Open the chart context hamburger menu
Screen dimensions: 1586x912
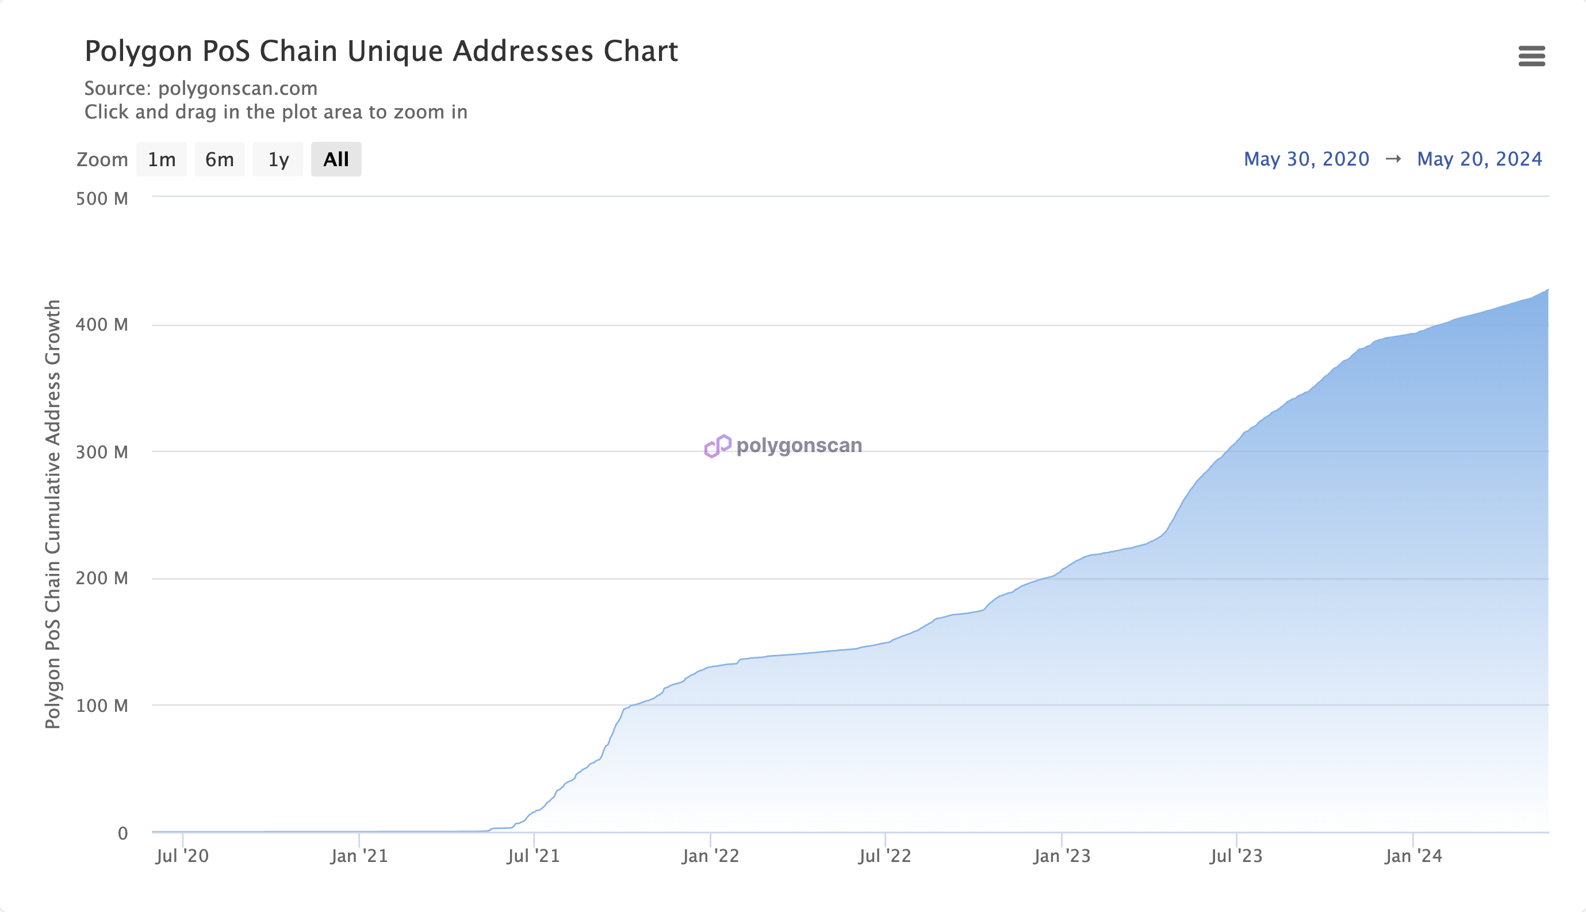point(1531,56)
